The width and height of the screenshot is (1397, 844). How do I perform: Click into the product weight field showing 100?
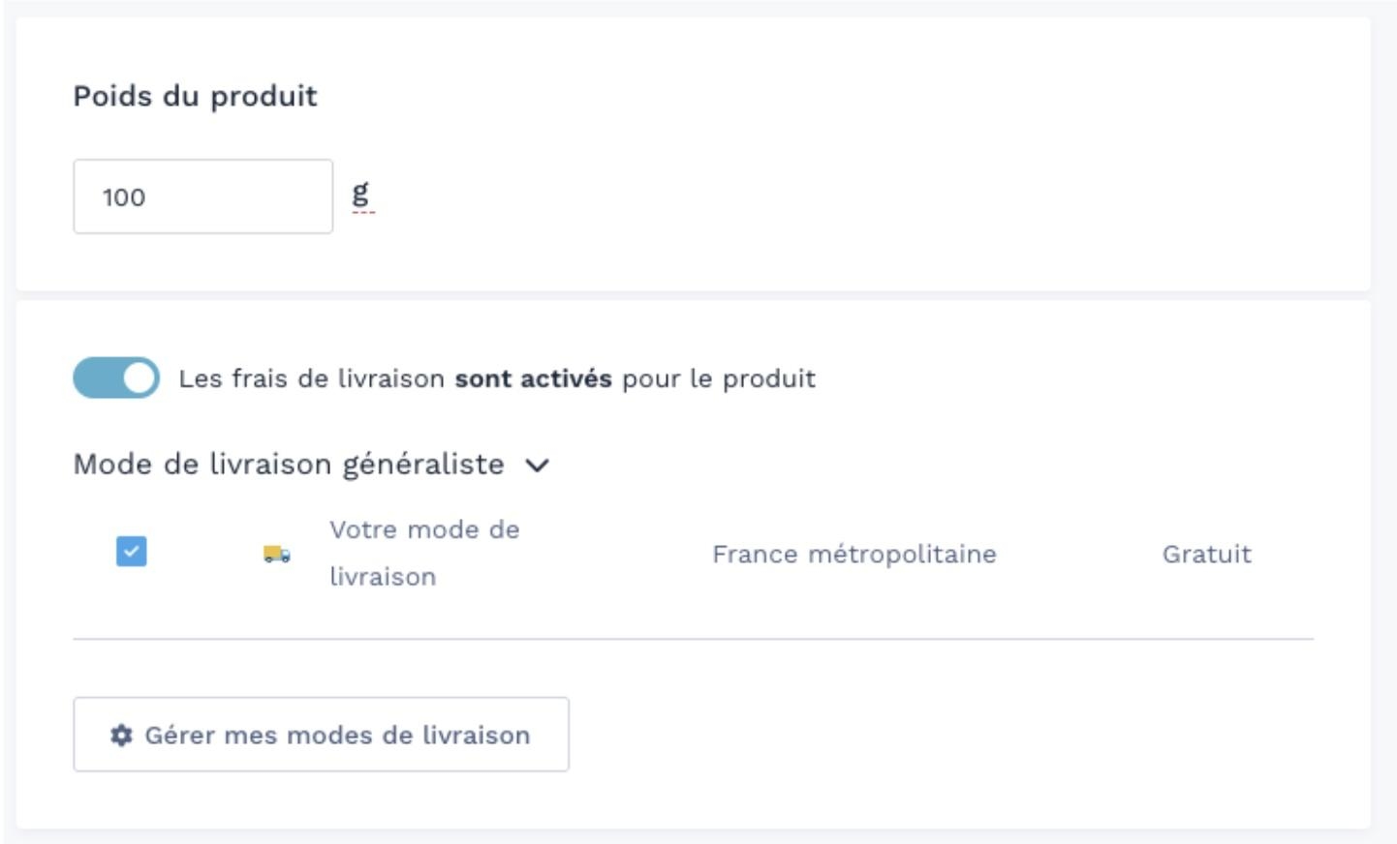(202, 196)
